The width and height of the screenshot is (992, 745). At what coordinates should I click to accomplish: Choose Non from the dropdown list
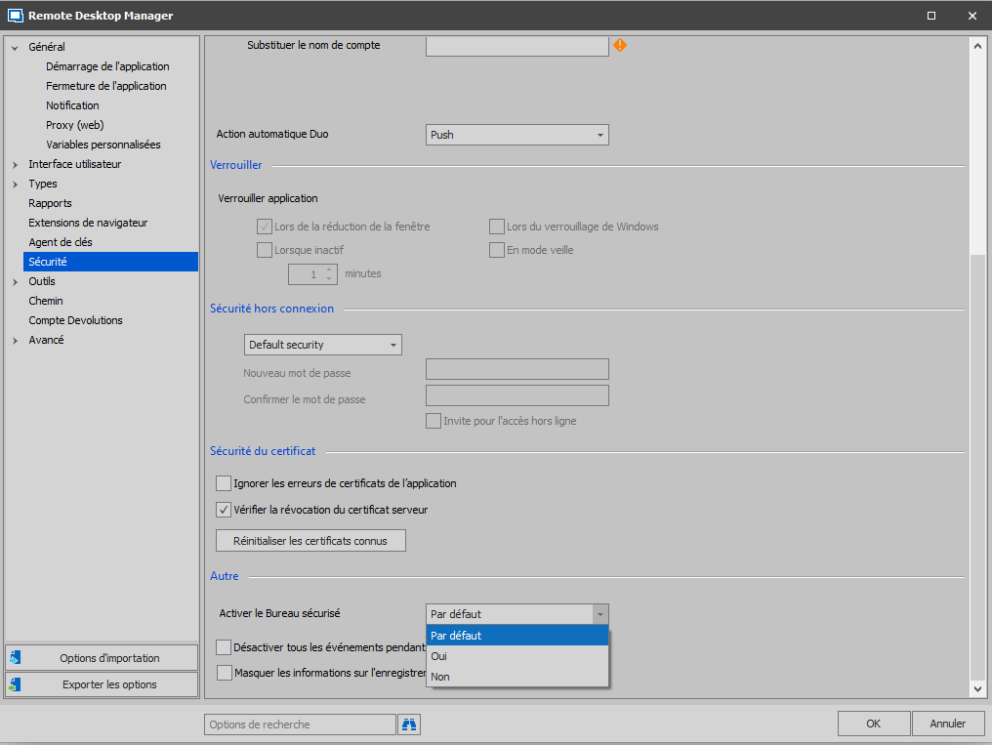440,677
